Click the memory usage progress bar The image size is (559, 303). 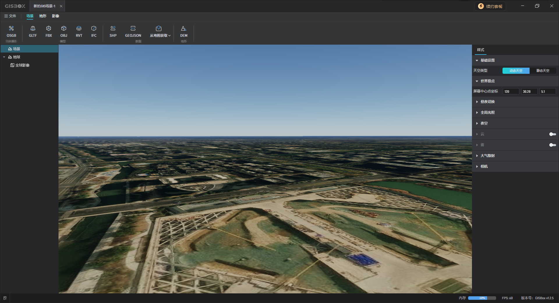(x=482, y=298)
